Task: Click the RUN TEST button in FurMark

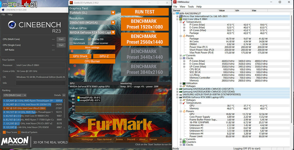Action: click(x=145, y=12)
